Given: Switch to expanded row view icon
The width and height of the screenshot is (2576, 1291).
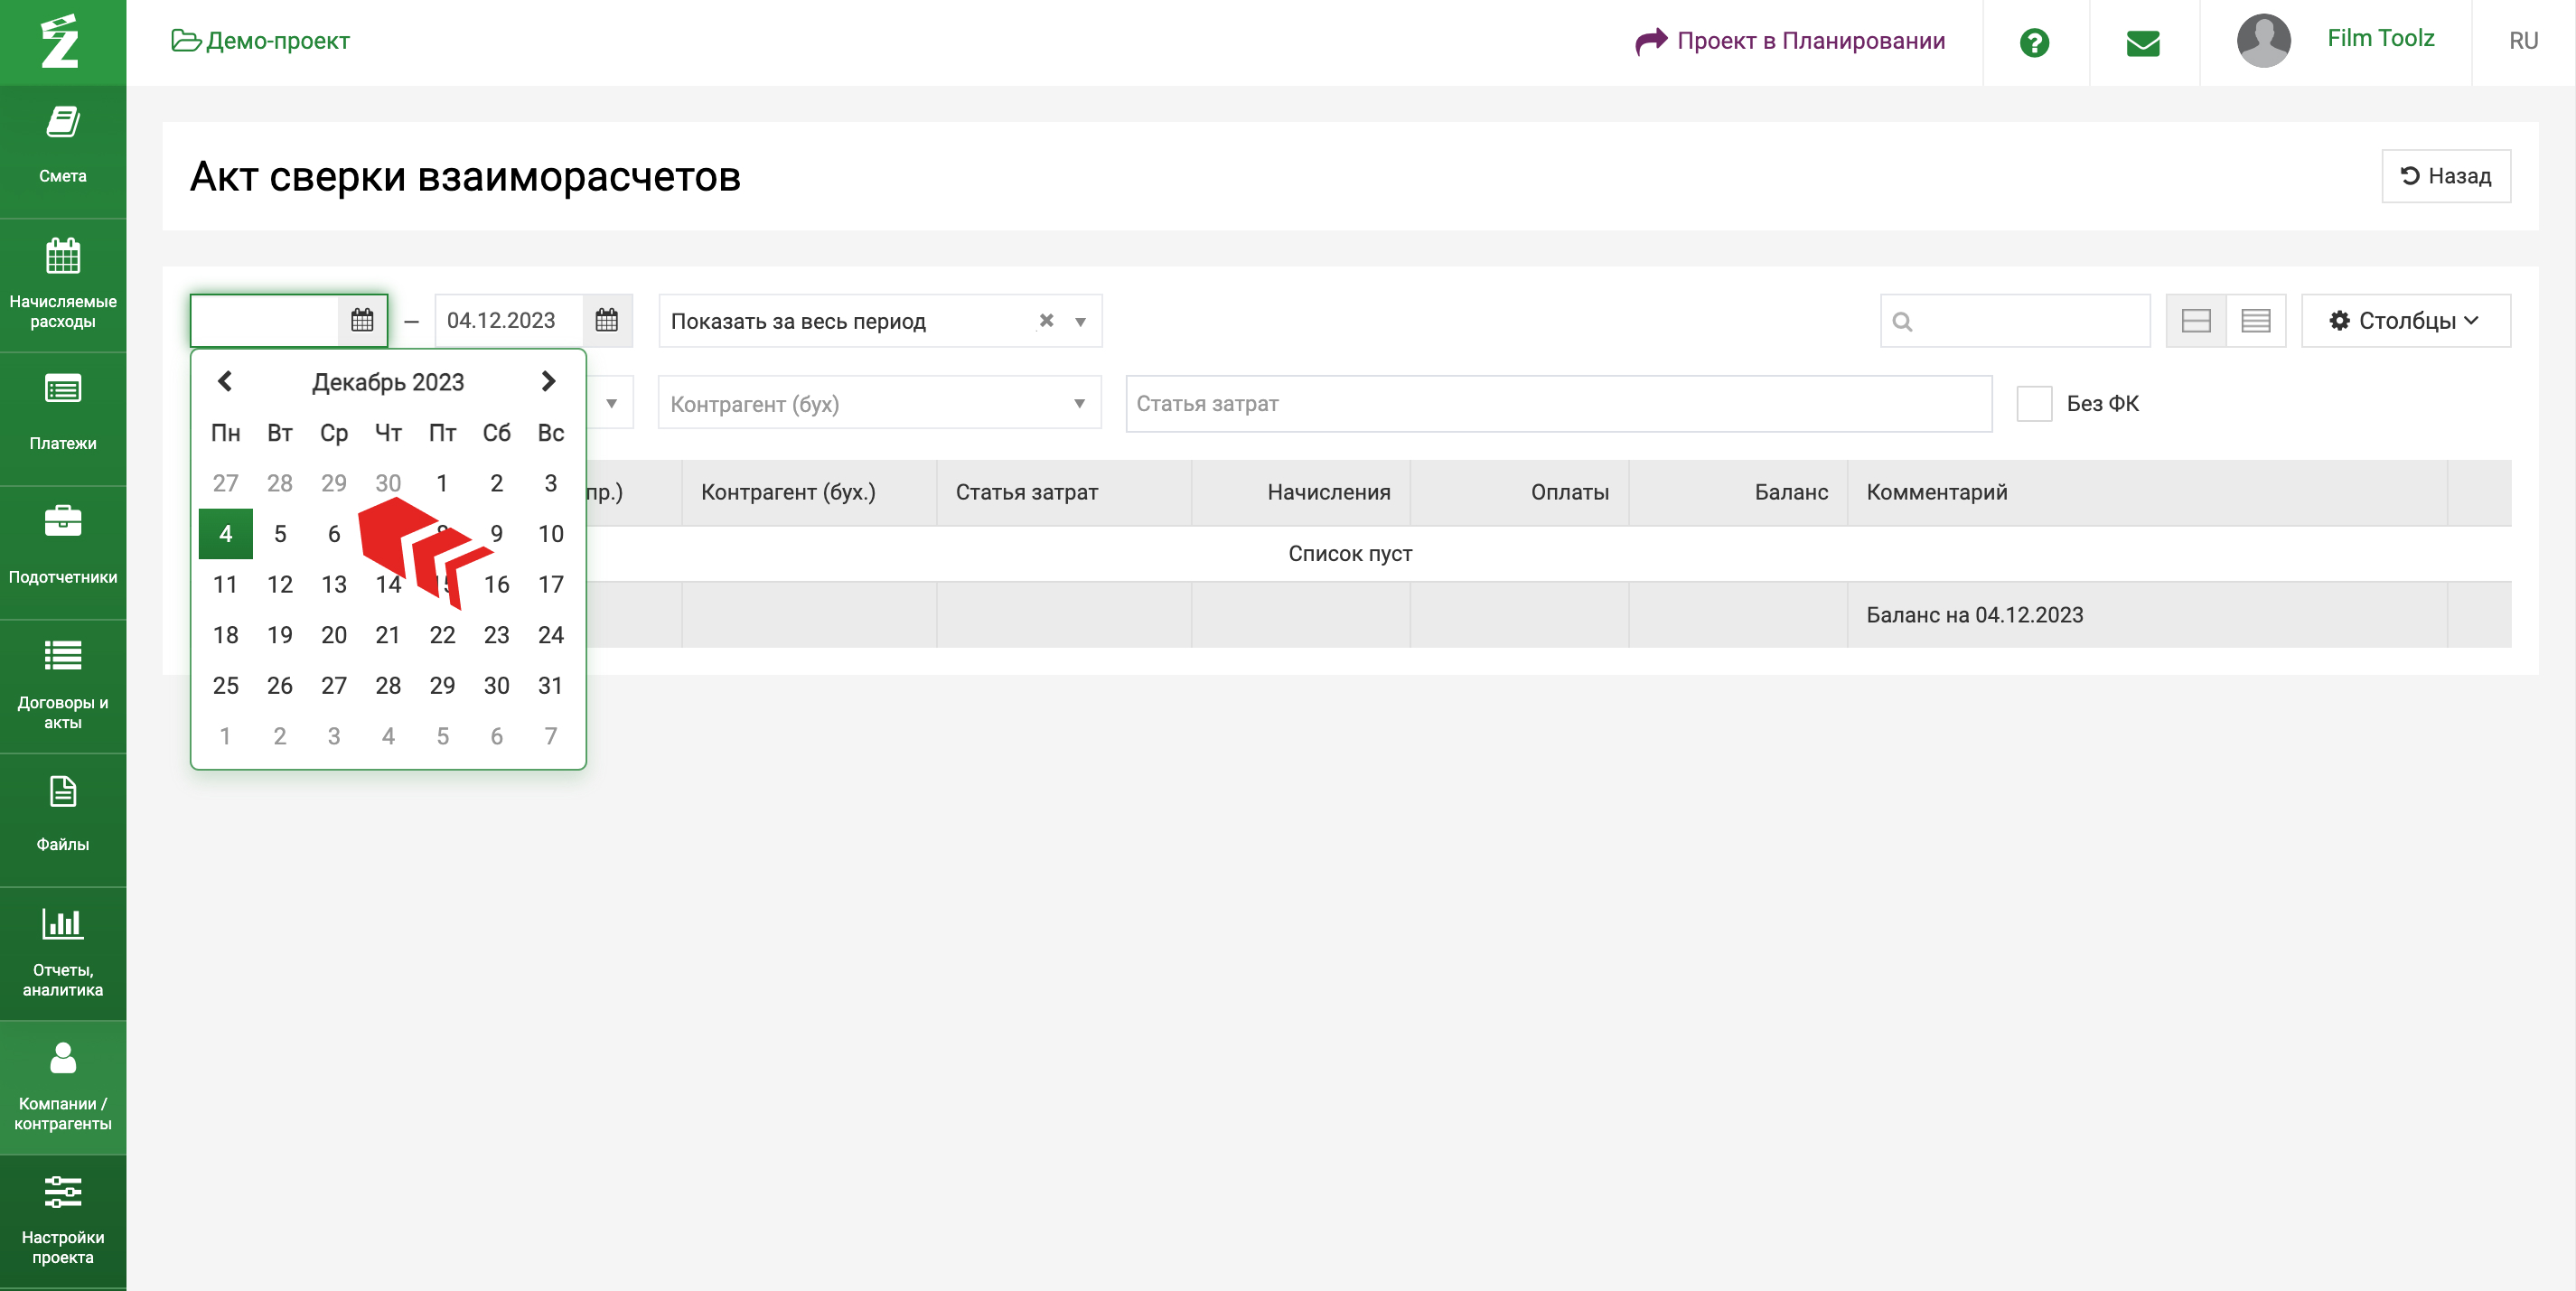Looking at the screenshot, I should (2196, 320).
